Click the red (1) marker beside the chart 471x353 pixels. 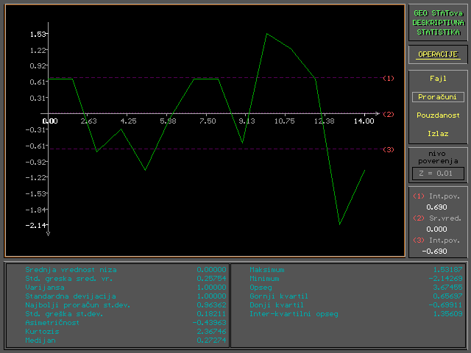(389, 78)
